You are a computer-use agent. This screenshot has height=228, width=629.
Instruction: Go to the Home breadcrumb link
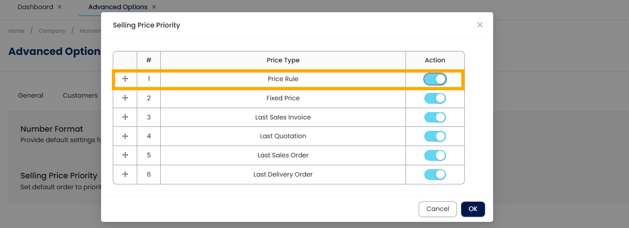(16, 31)
